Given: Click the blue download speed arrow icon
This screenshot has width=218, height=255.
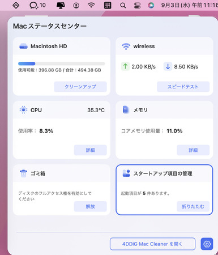Looking at the screenshot, I should tap(168, 66).
